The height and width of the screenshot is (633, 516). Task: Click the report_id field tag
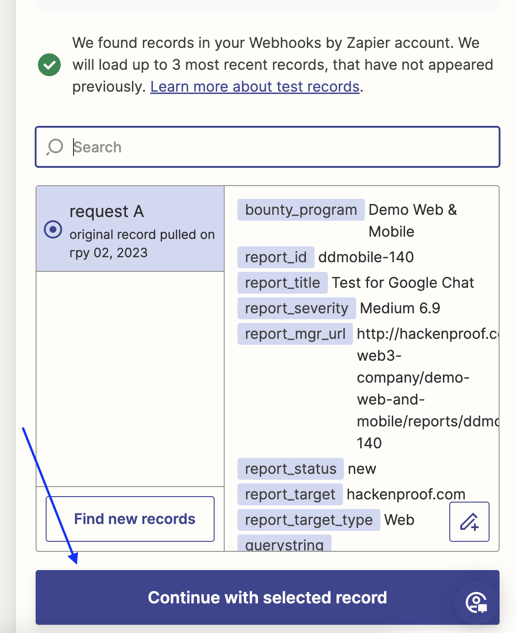(276, 257)
